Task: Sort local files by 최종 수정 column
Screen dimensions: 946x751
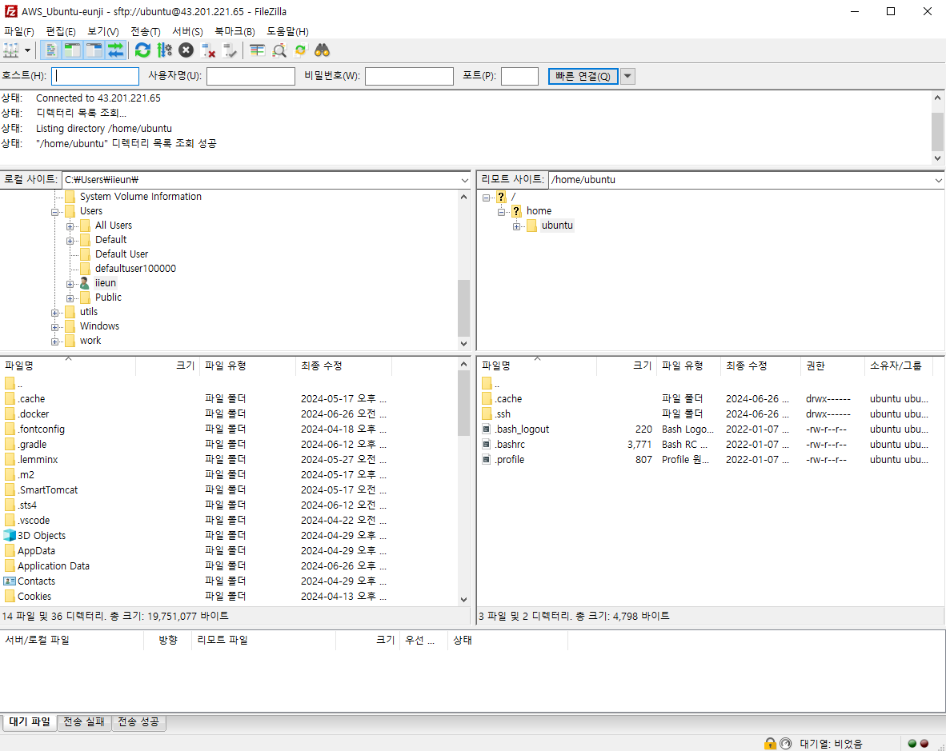Action: [343, 366]
